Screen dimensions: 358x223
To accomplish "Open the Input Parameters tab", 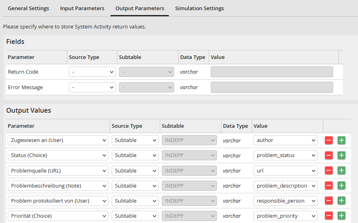I will coord(82,9).
